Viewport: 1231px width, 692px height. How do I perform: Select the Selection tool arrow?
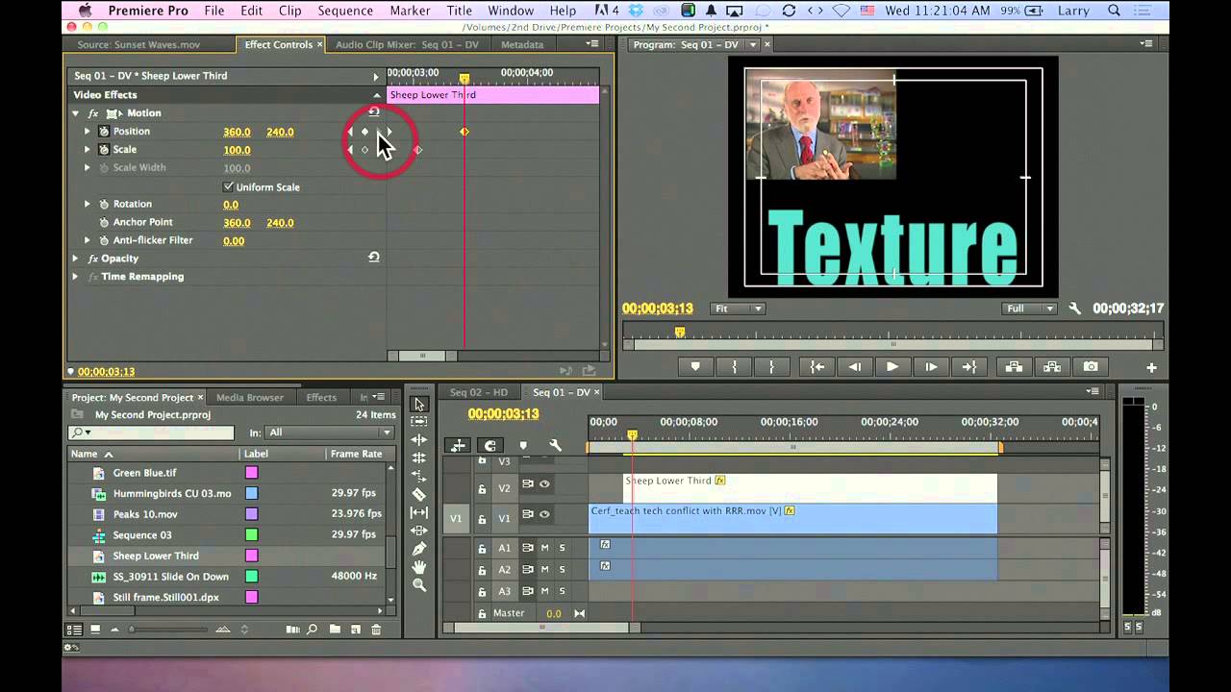pyautogui.click(x=419, y=404)
